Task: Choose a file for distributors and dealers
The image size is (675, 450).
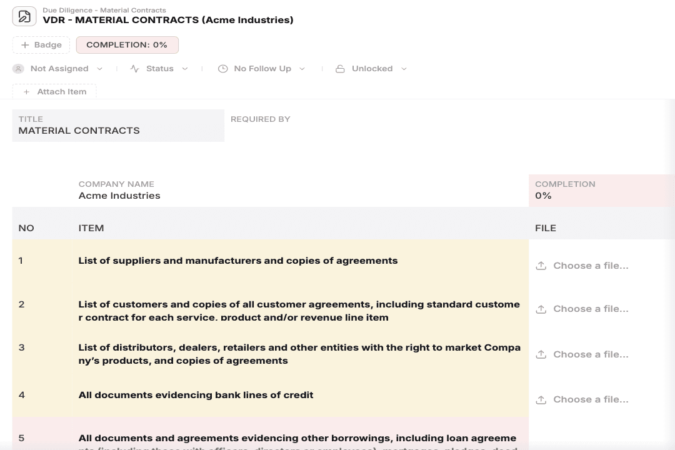Action: click(x=582, y=354)
